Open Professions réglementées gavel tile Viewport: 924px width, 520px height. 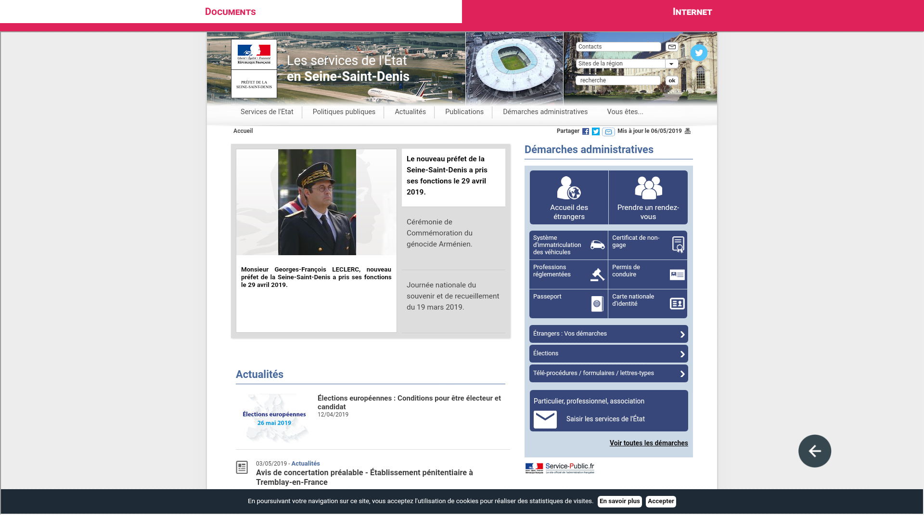569,274
